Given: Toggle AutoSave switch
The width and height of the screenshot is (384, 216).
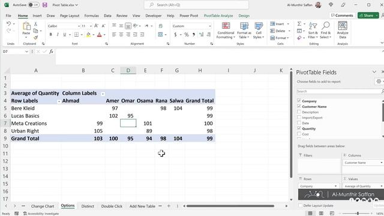Looking at the screenshot, I should point(34,5).
